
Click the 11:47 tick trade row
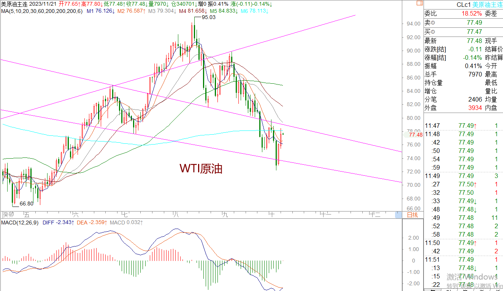coord(463,126)
